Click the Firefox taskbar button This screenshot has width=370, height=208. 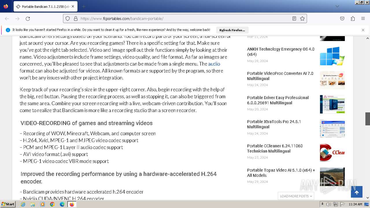(72, 204)
